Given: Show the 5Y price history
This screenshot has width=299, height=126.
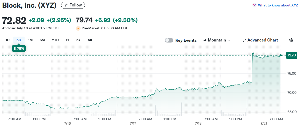Looking at the screenshot, I should click(x=78, y=40).
